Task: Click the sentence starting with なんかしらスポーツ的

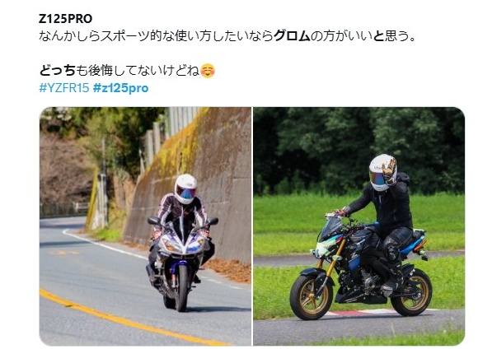Action: pos(227,36)
